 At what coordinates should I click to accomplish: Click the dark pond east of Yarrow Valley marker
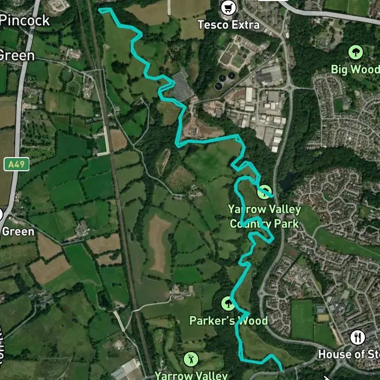point(287,182)
